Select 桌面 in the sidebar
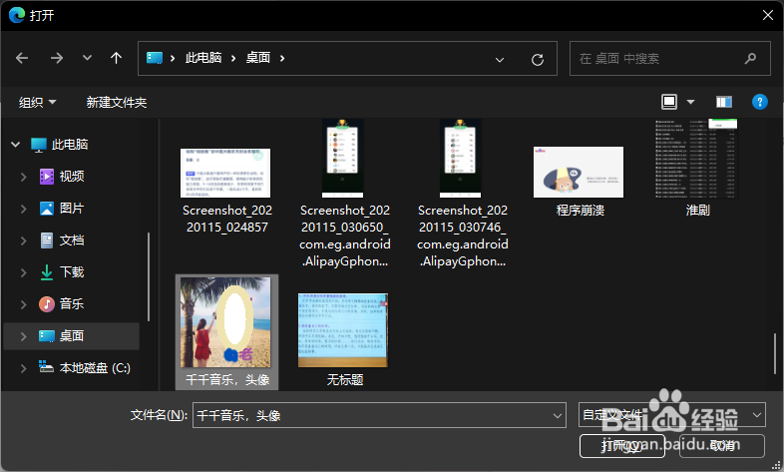The height and width of the screenshot is (472, 784). point(72,336)
